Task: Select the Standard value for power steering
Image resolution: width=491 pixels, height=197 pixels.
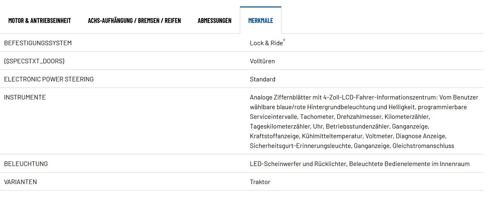Action: coord(263,79)
